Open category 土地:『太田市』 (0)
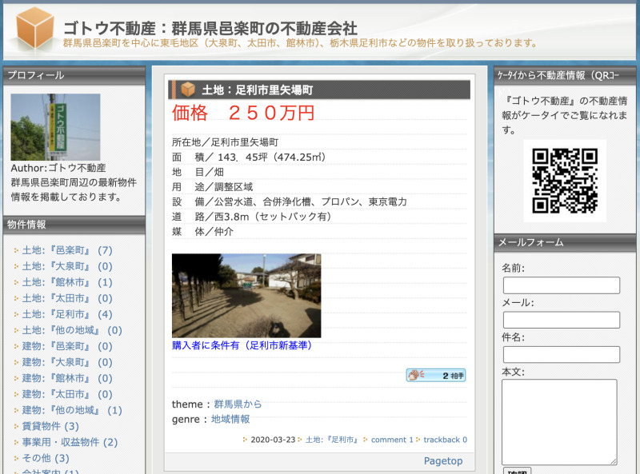 click(67, 298)
